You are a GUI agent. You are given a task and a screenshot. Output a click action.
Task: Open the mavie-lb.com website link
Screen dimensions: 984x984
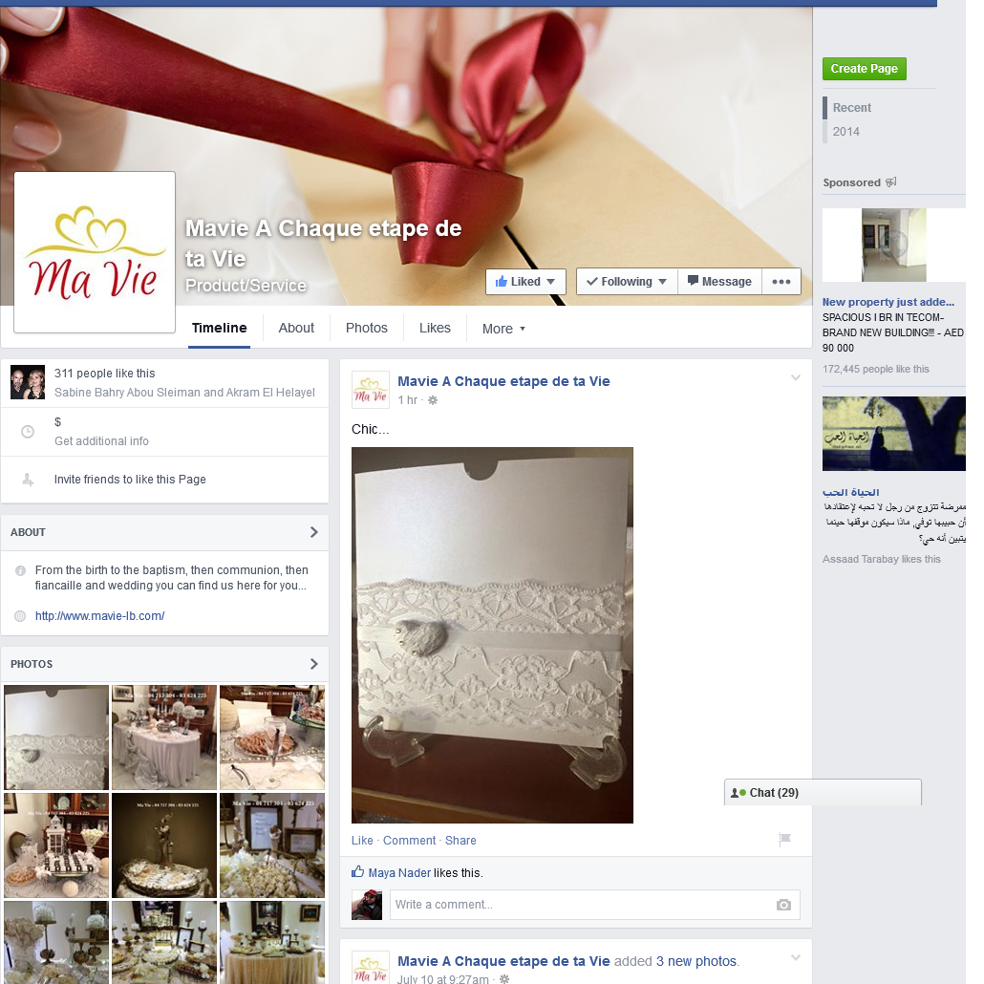pos(99,616)
